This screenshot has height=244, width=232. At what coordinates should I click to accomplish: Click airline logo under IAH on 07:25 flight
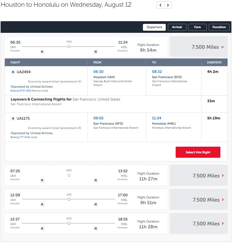tap(42, 180)
